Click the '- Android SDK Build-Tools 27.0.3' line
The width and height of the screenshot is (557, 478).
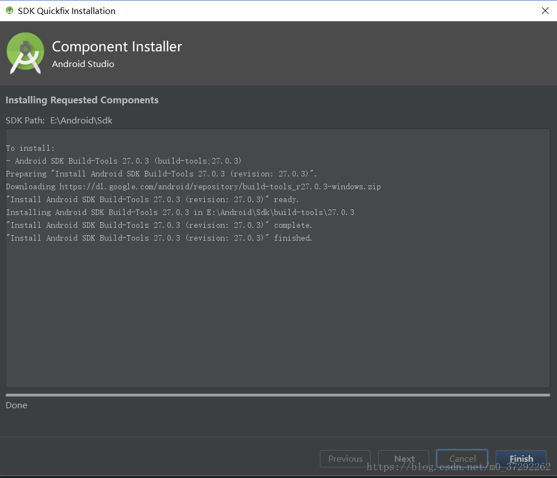[x=123, y=161]
